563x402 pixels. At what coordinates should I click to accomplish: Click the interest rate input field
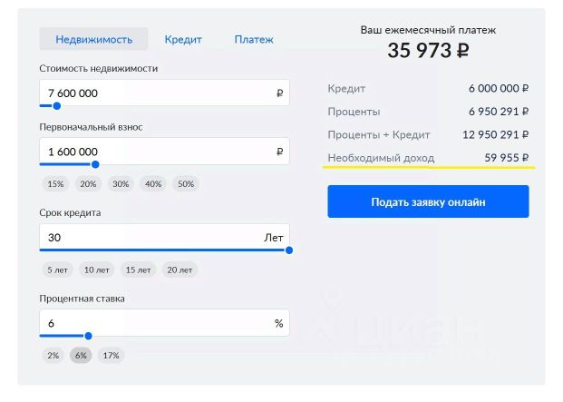[x=154, y=323]
